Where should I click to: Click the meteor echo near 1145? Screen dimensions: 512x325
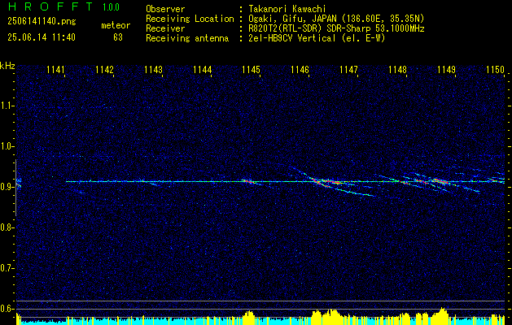[251, 182]
